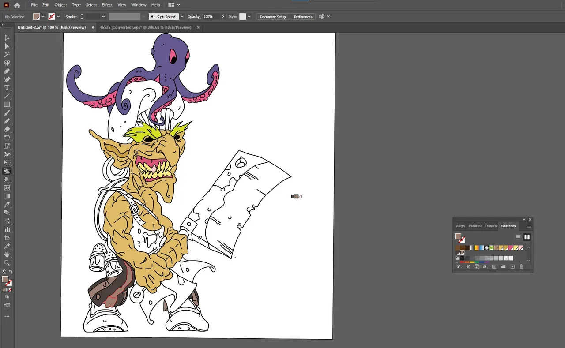Select the Eraser tool
Viewport: 565px width, 348px height.
(x=7, y=129)
